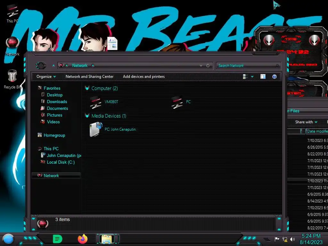Screen dimensions: 328x246
Task: Click the Network crumb in address bar
Action: [80, 65]
